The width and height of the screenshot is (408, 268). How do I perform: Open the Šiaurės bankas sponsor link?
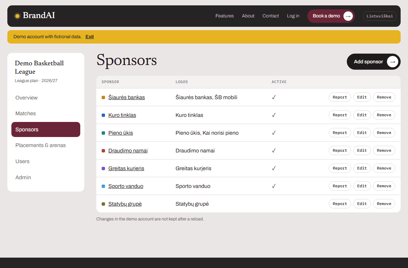coord(126,97)
